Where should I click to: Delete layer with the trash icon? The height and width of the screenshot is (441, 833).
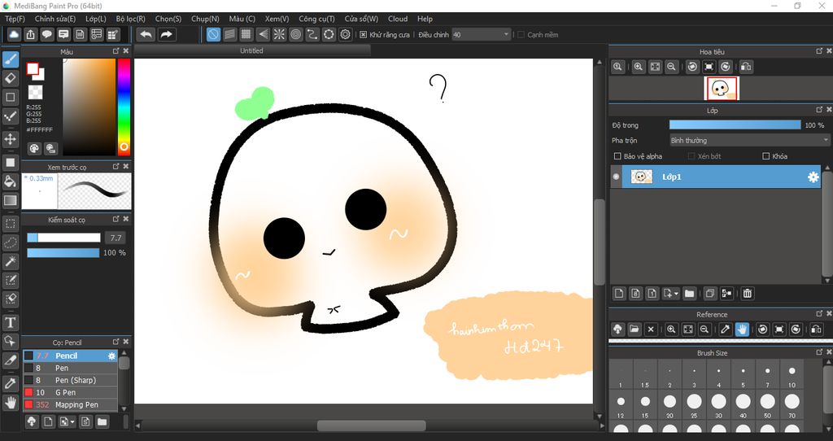click(x=748, y=293)
